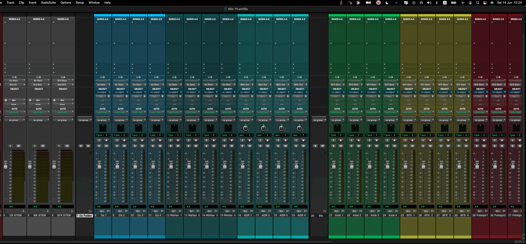Click the Bed Mus output button on MX STEM
The height and width of the screenshot is (244, 526).
coord(38,85)
